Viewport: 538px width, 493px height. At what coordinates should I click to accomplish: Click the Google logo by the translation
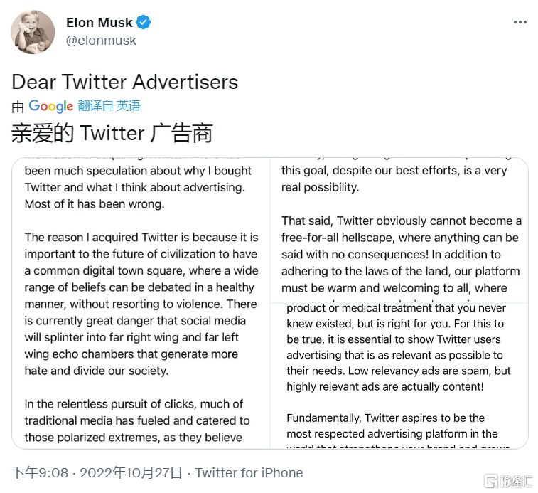tap(51, 106)
